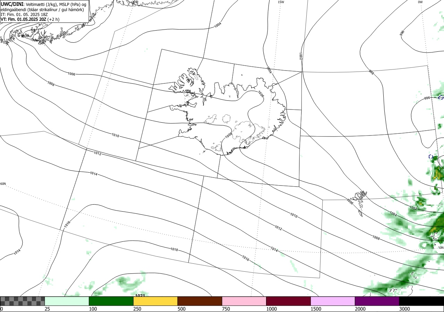The width and height of the screenshot is (444, 312).
Task: Click the 'eldingaábendi (bláar strikalínur' line
Action: (x=42, y=10)
